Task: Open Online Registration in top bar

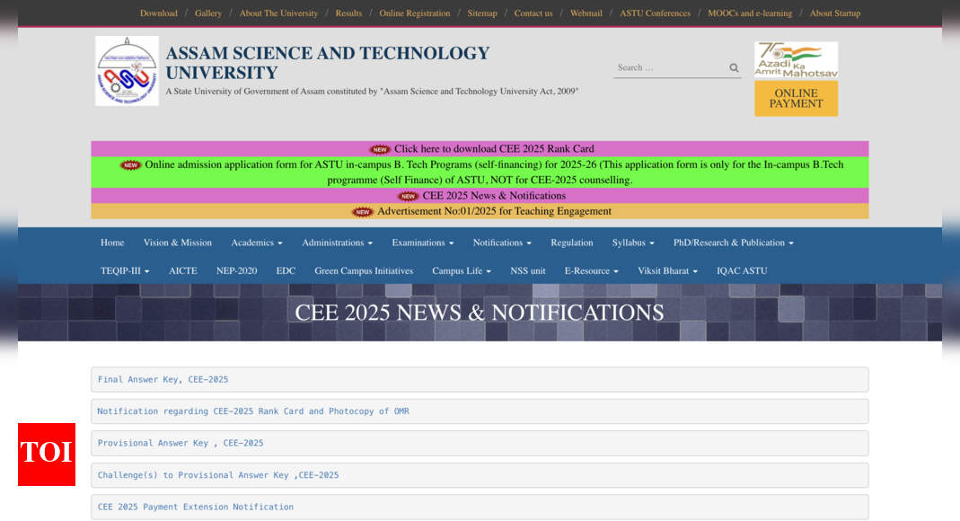Action: pyautogui.click(x=414, y=13)
